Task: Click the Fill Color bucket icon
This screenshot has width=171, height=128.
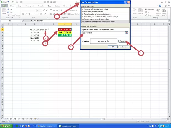Action: tap(41, 14)
